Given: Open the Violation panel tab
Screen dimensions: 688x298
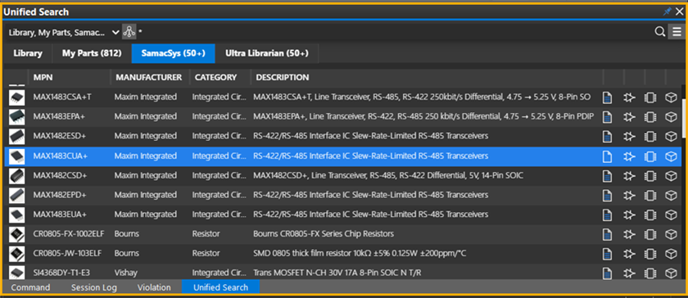Looking at the screenshot, I should [154, 287].
